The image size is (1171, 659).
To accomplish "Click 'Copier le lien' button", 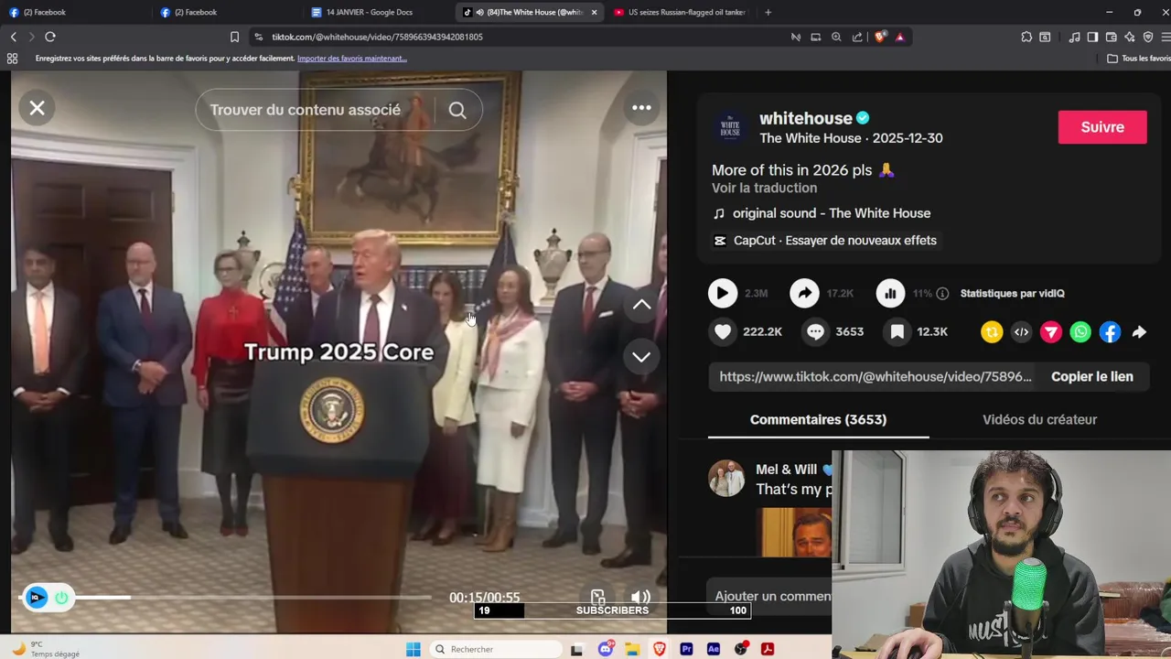I will tap(1091, 376).
